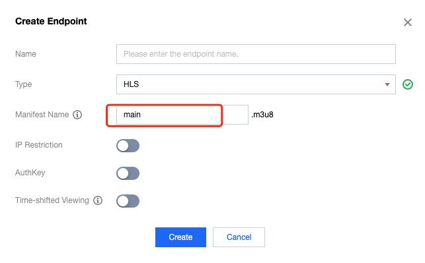Click the green checkmark validation icon
425x263 pixels.
tap(408, 84)
